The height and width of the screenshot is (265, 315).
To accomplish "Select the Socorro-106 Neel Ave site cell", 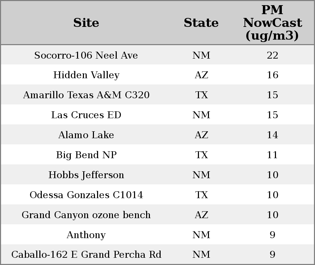I will (x=86, y=55).
